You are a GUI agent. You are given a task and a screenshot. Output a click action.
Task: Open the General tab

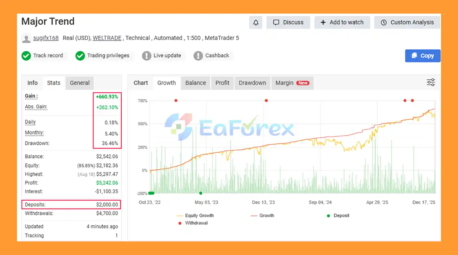(79, 83)
